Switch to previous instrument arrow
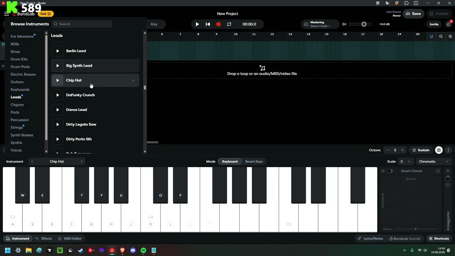The height and width of the screenshot is (256, 455). (32, 161)
